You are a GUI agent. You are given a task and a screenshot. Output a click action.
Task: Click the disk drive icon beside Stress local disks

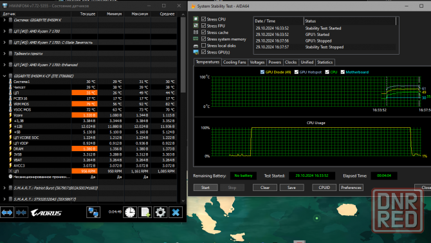click(196, 46)
